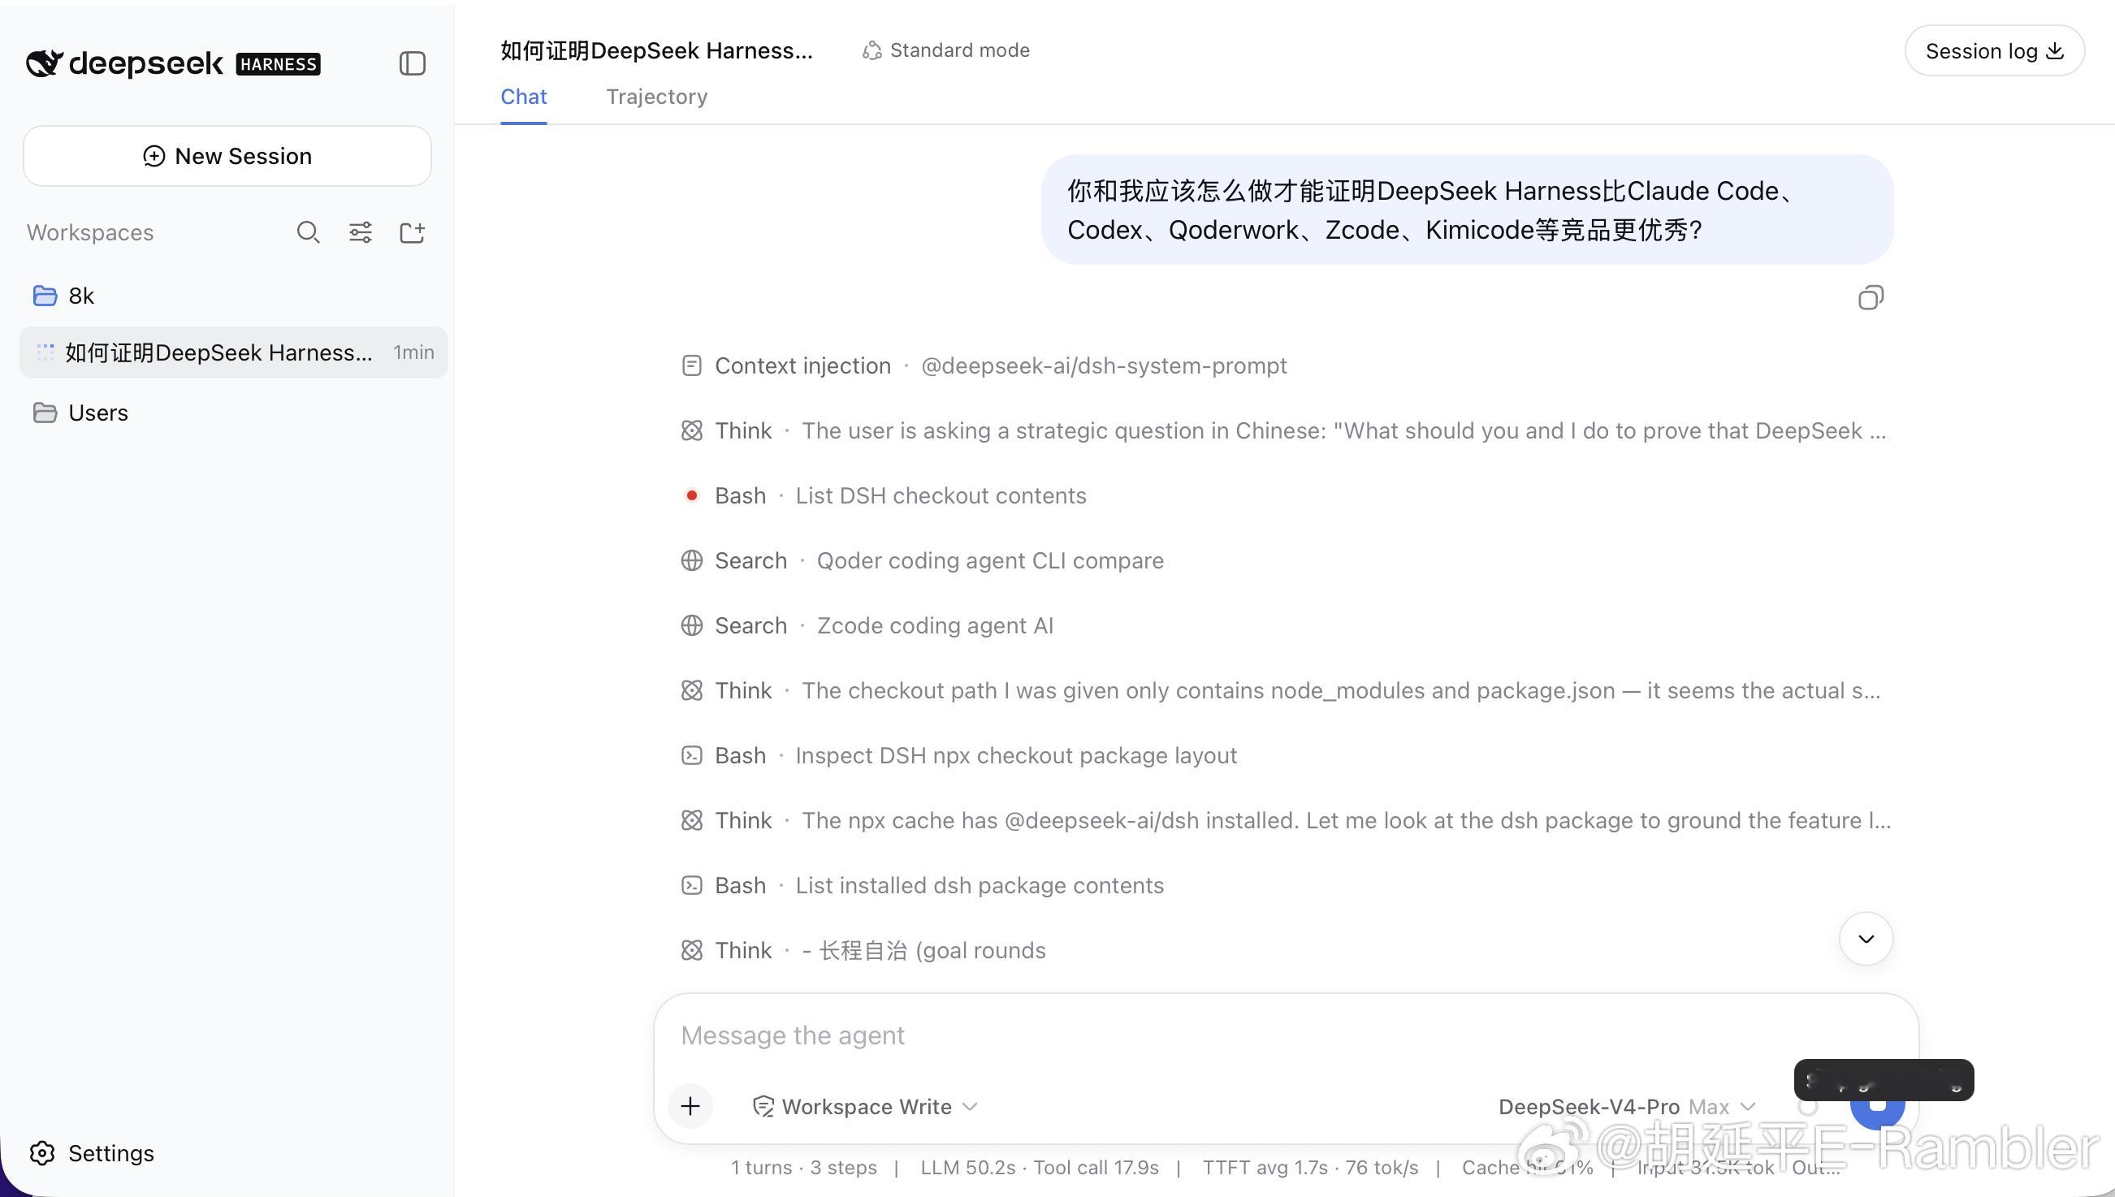Click the 1min timestamp on session row
Screen dimensions: 2115x1197
[413, 352]
